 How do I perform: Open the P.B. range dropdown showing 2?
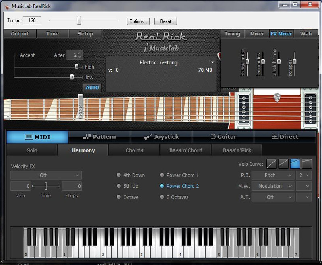coord(304,175)
